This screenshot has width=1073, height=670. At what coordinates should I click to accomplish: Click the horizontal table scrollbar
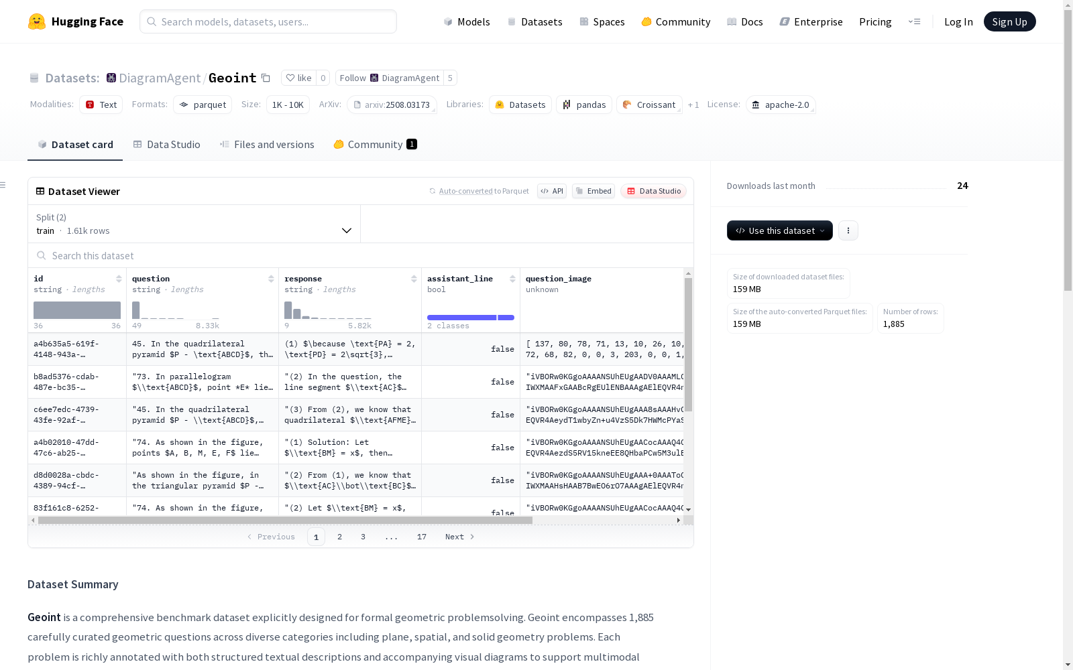coord(285,520)
